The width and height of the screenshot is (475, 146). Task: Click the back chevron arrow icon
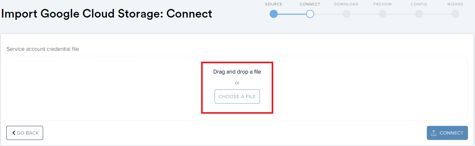click(14, 133)
